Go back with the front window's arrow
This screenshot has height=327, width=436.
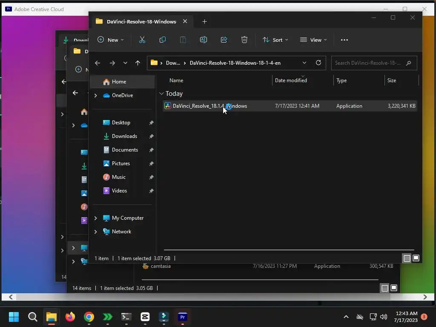(98, 63)
